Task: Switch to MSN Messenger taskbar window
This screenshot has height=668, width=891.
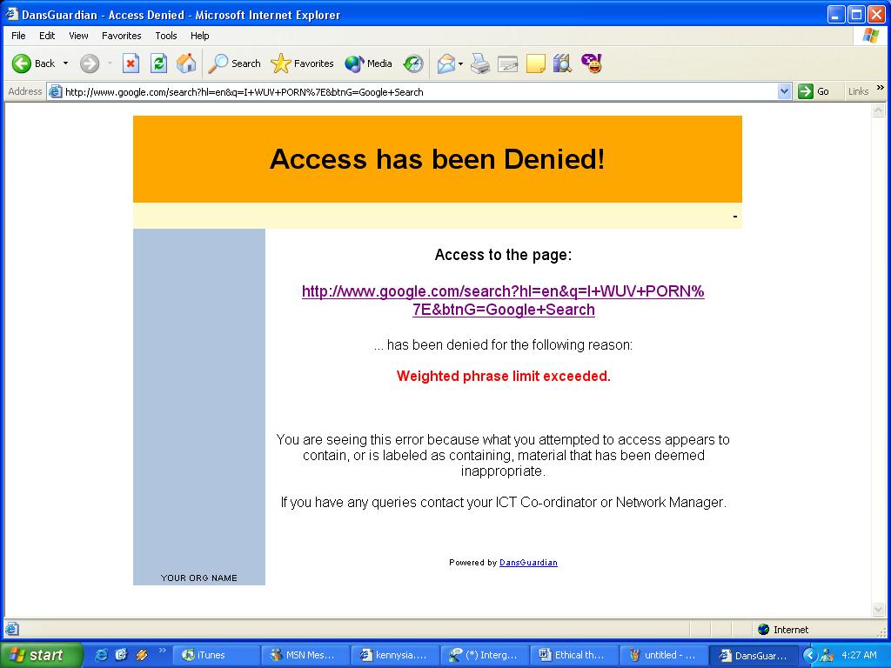Action: point(305,655)
